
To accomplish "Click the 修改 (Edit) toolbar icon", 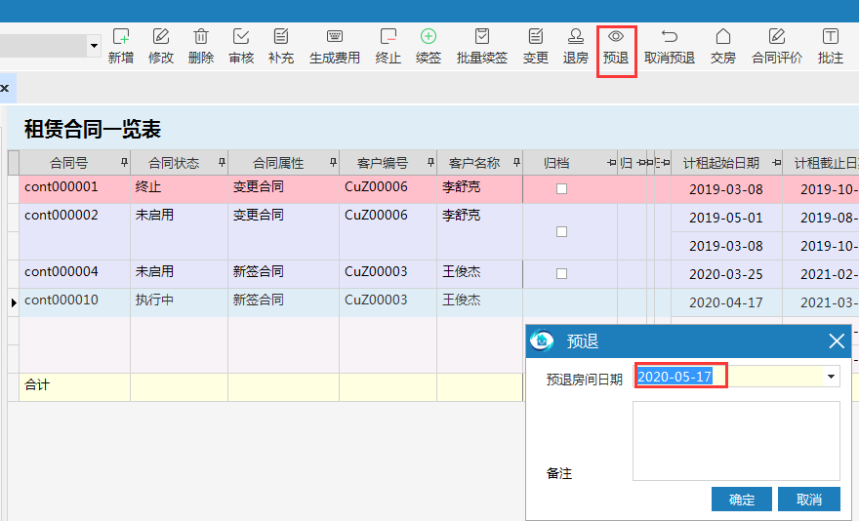I will 160,37.
